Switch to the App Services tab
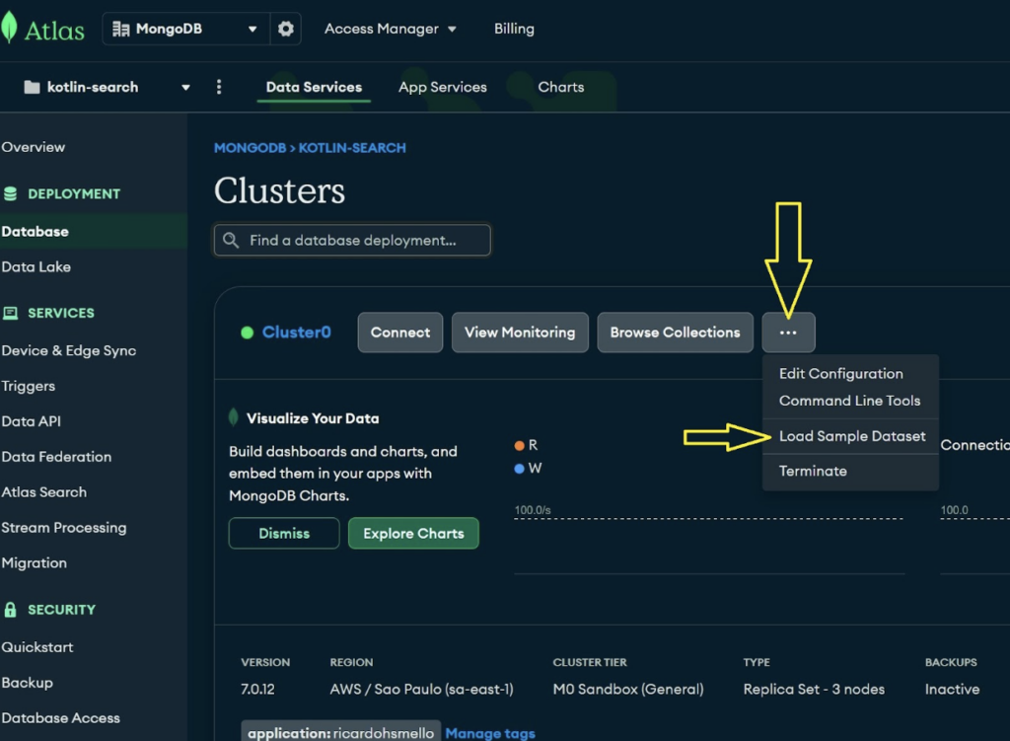 click(x=442, y=87)
